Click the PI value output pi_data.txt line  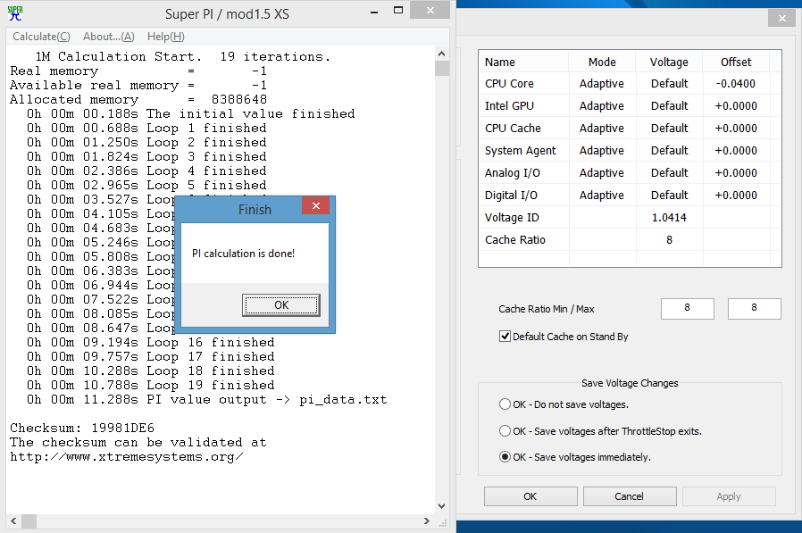coord(206,399)
